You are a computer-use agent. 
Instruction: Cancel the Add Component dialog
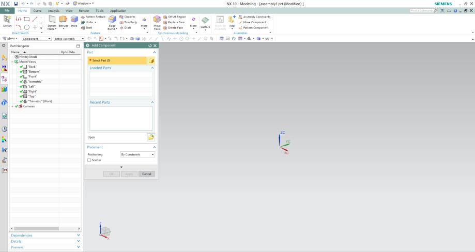point(147,174)
